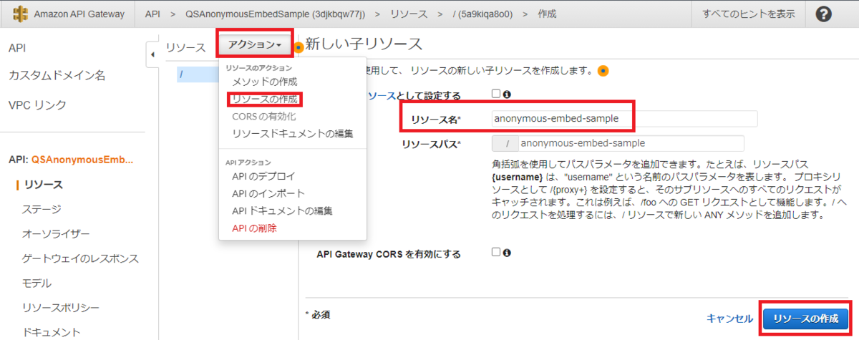Click すべてのヒントを表示 button
The height and width of the screenshot is (340, 859).
pos(748,14)
